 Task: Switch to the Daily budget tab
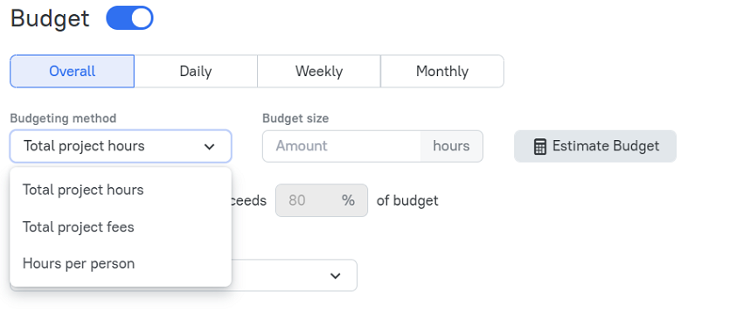click(196, 71)
